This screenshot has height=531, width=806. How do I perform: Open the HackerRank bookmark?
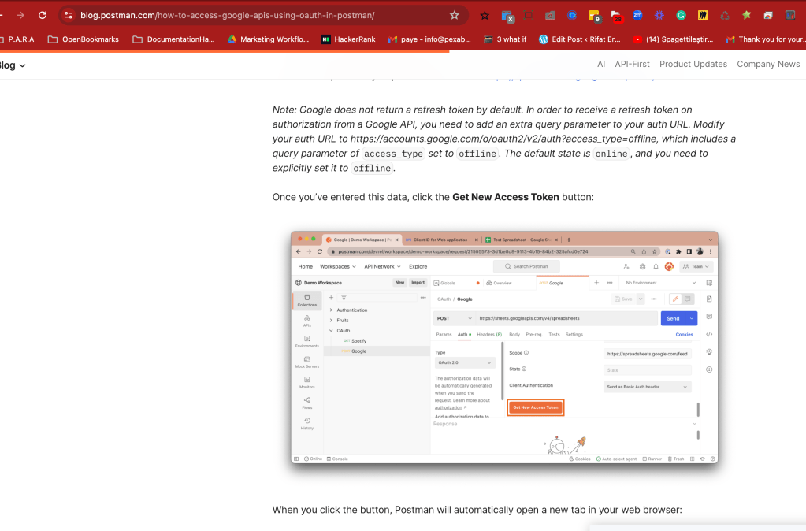coord(348,39)
